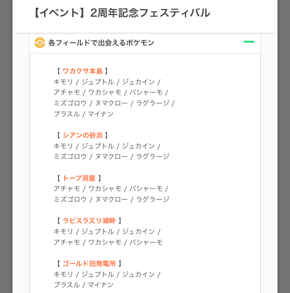Screen dimensions: 290x293
Task: Select the ゴールド旧発電所 field heading
Action: click(89, 264)
